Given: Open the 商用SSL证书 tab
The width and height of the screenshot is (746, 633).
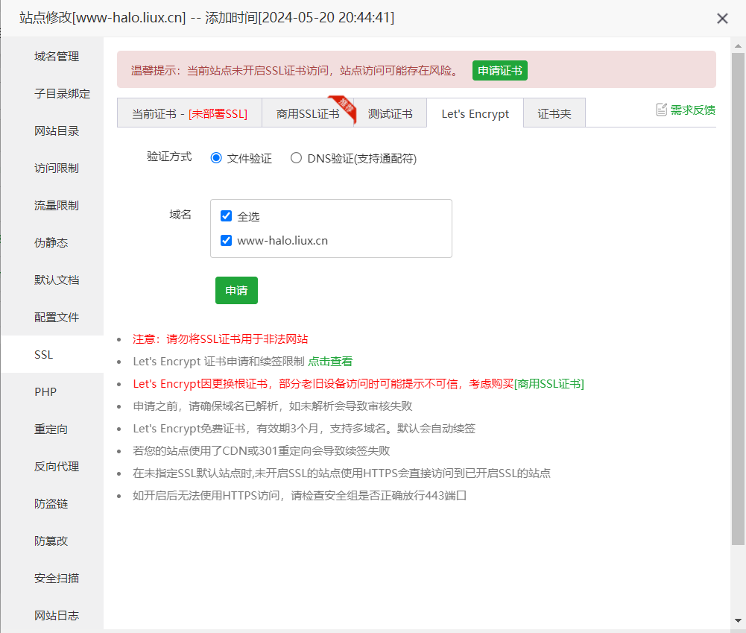Looking at the screenshot, I should tap(308, 114).
